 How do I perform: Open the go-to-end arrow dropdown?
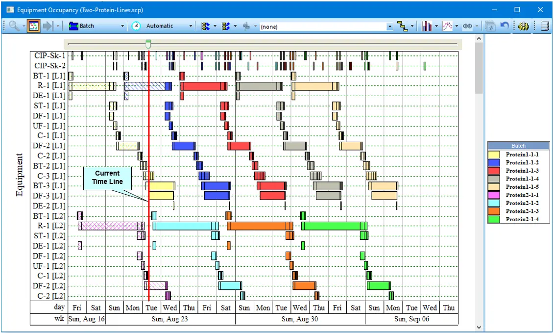(x=58, y=26)
